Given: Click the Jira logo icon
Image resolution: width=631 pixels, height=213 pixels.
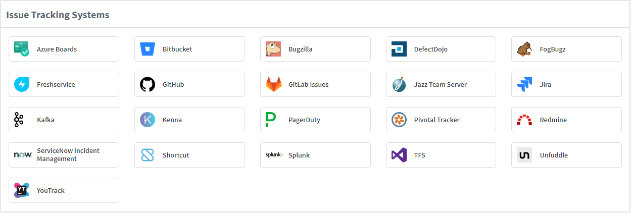Looking at the screenshot, I should [x=524, y=84].
